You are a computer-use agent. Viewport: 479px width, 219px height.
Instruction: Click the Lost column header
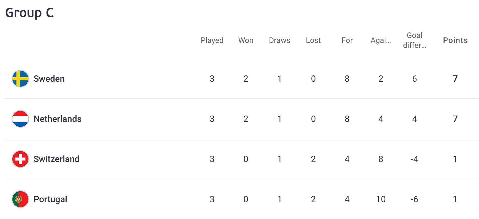pos(313,40)
